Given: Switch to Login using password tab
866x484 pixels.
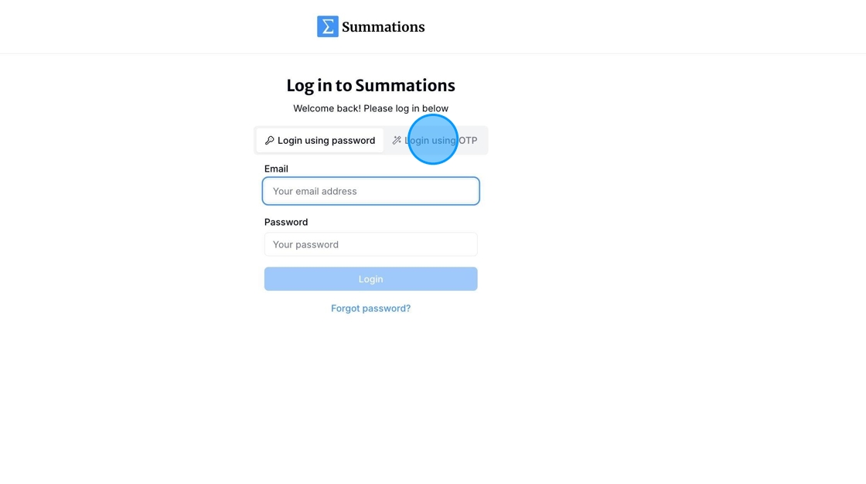Looking at the screenshot, I should [320, 141].
